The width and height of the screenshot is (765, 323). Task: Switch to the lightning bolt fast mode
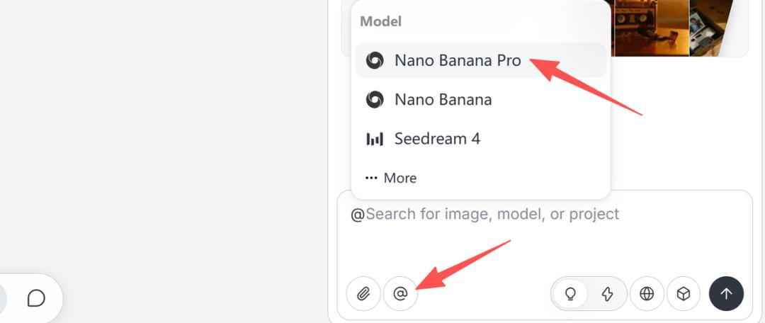click(607, 293)
